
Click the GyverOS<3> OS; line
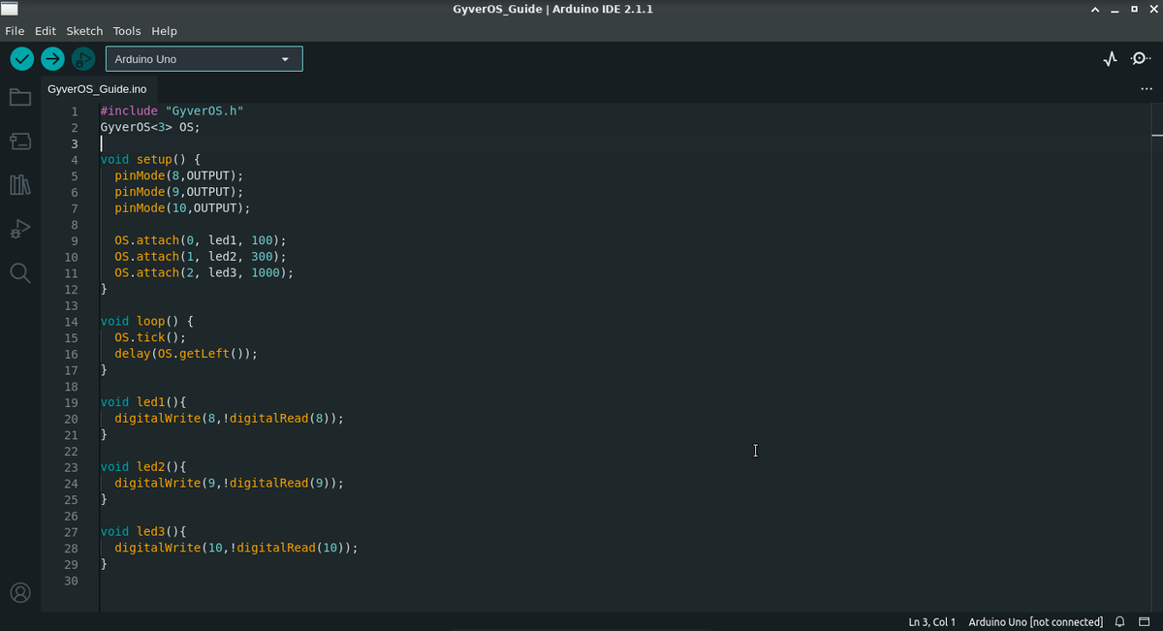[150, 127]
